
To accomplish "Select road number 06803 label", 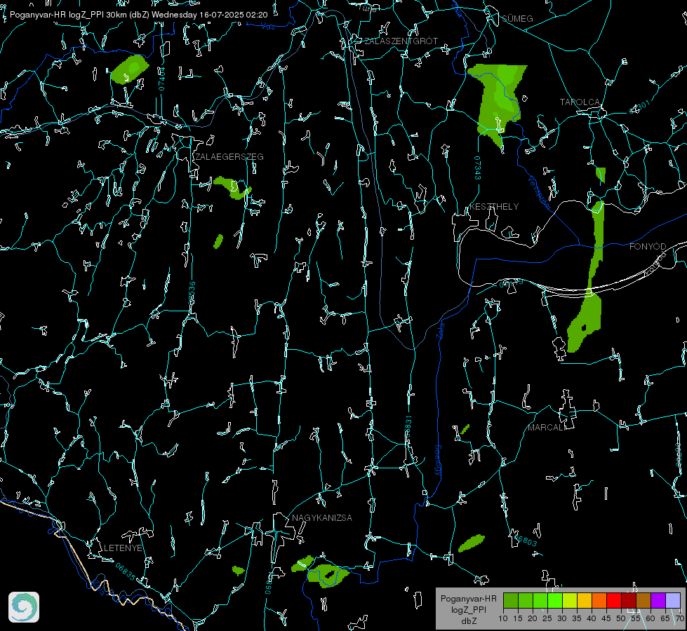I will (x=524, y=539).
